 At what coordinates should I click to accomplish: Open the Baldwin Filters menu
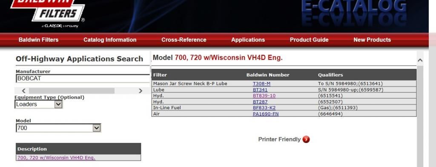click(39, 40)
